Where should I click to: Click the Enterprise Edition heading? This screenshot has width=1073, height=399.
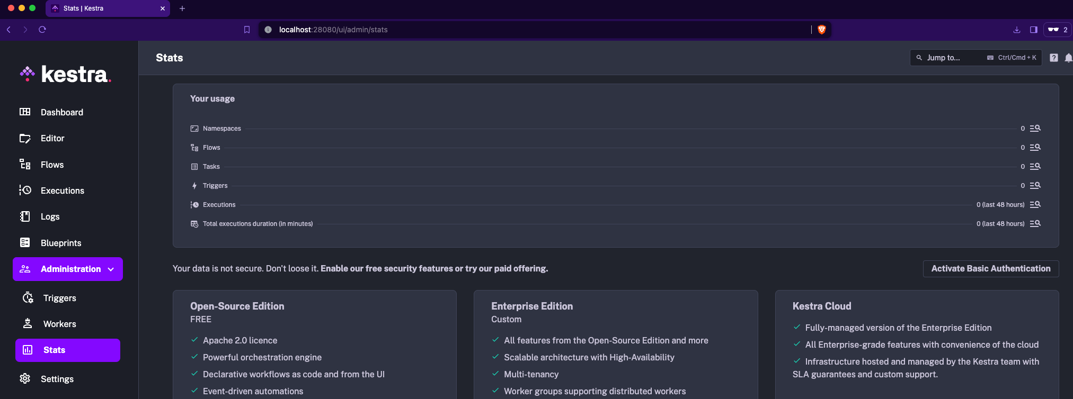[532, 306]
